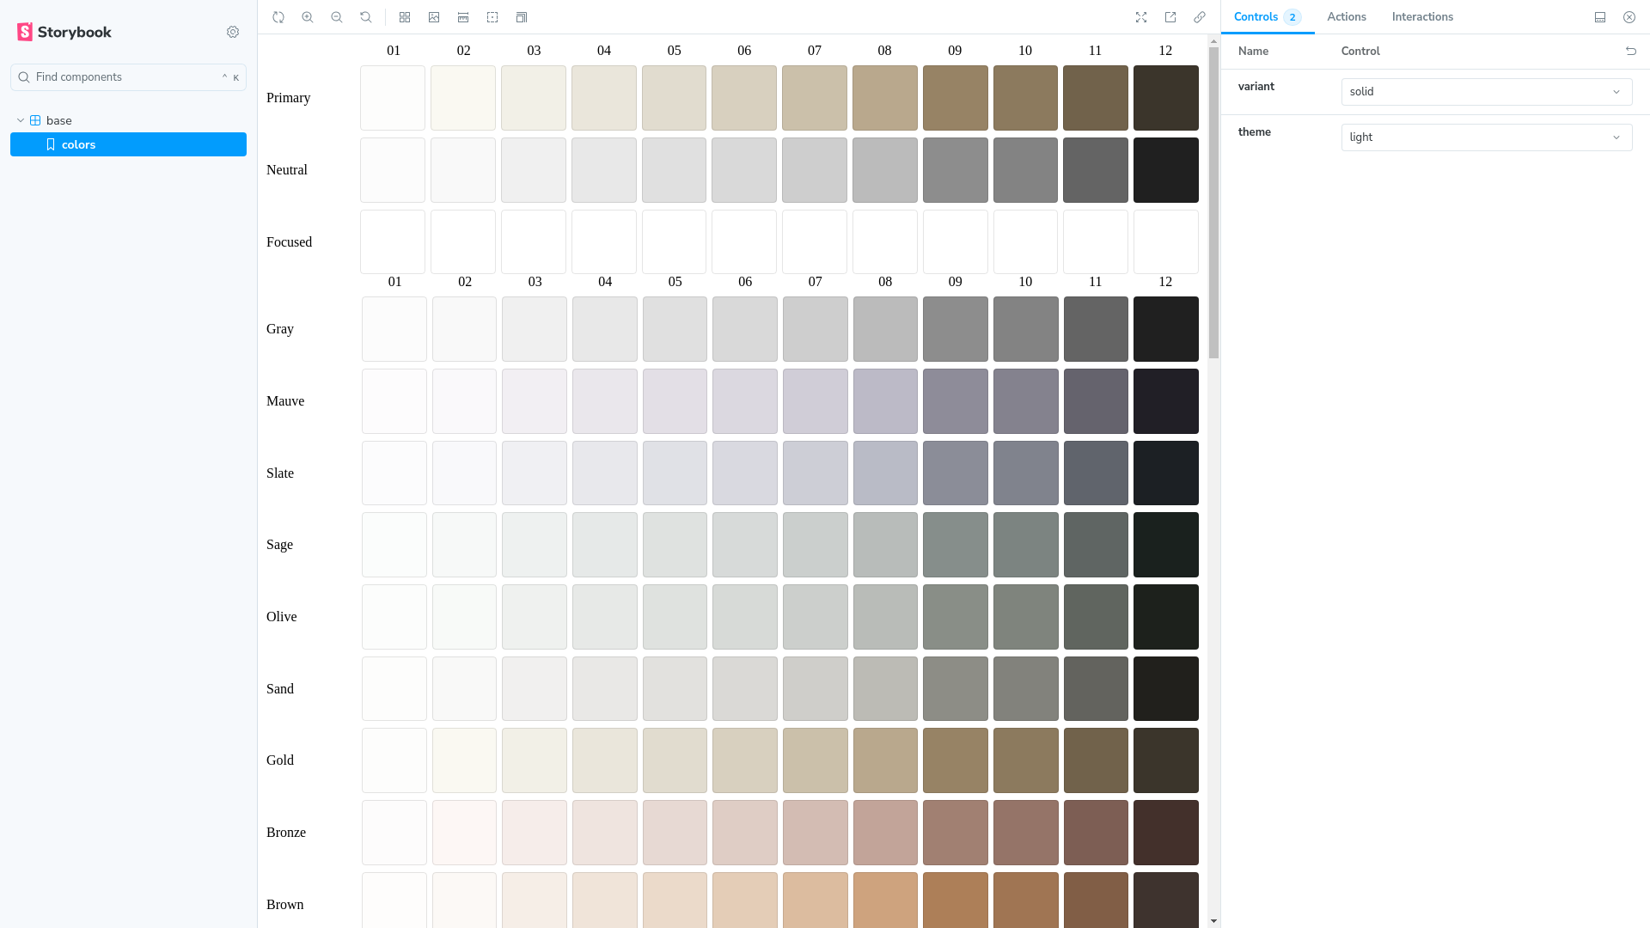1650x928 pixels.
Task: Click the Focused row label
Action: (290, 242)
